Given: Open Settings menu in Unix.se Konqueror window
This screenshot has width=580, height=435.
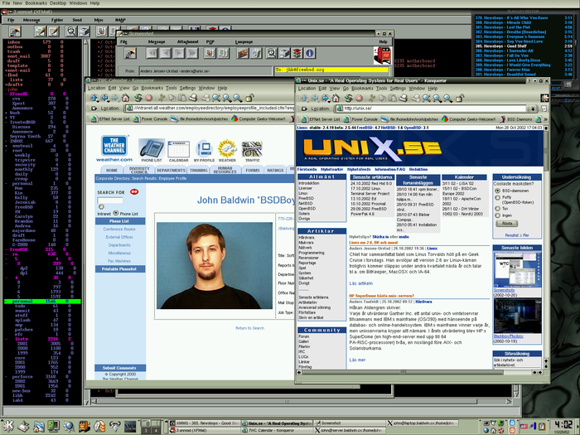Looking at the screenshot, I should (x=398, y=89).
